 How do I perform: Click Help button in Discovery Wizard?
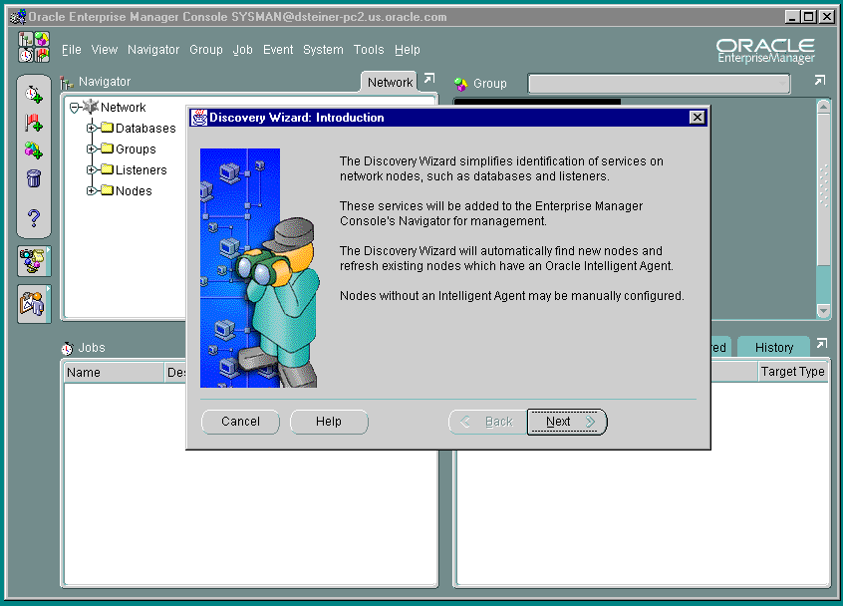coord(329,422)
